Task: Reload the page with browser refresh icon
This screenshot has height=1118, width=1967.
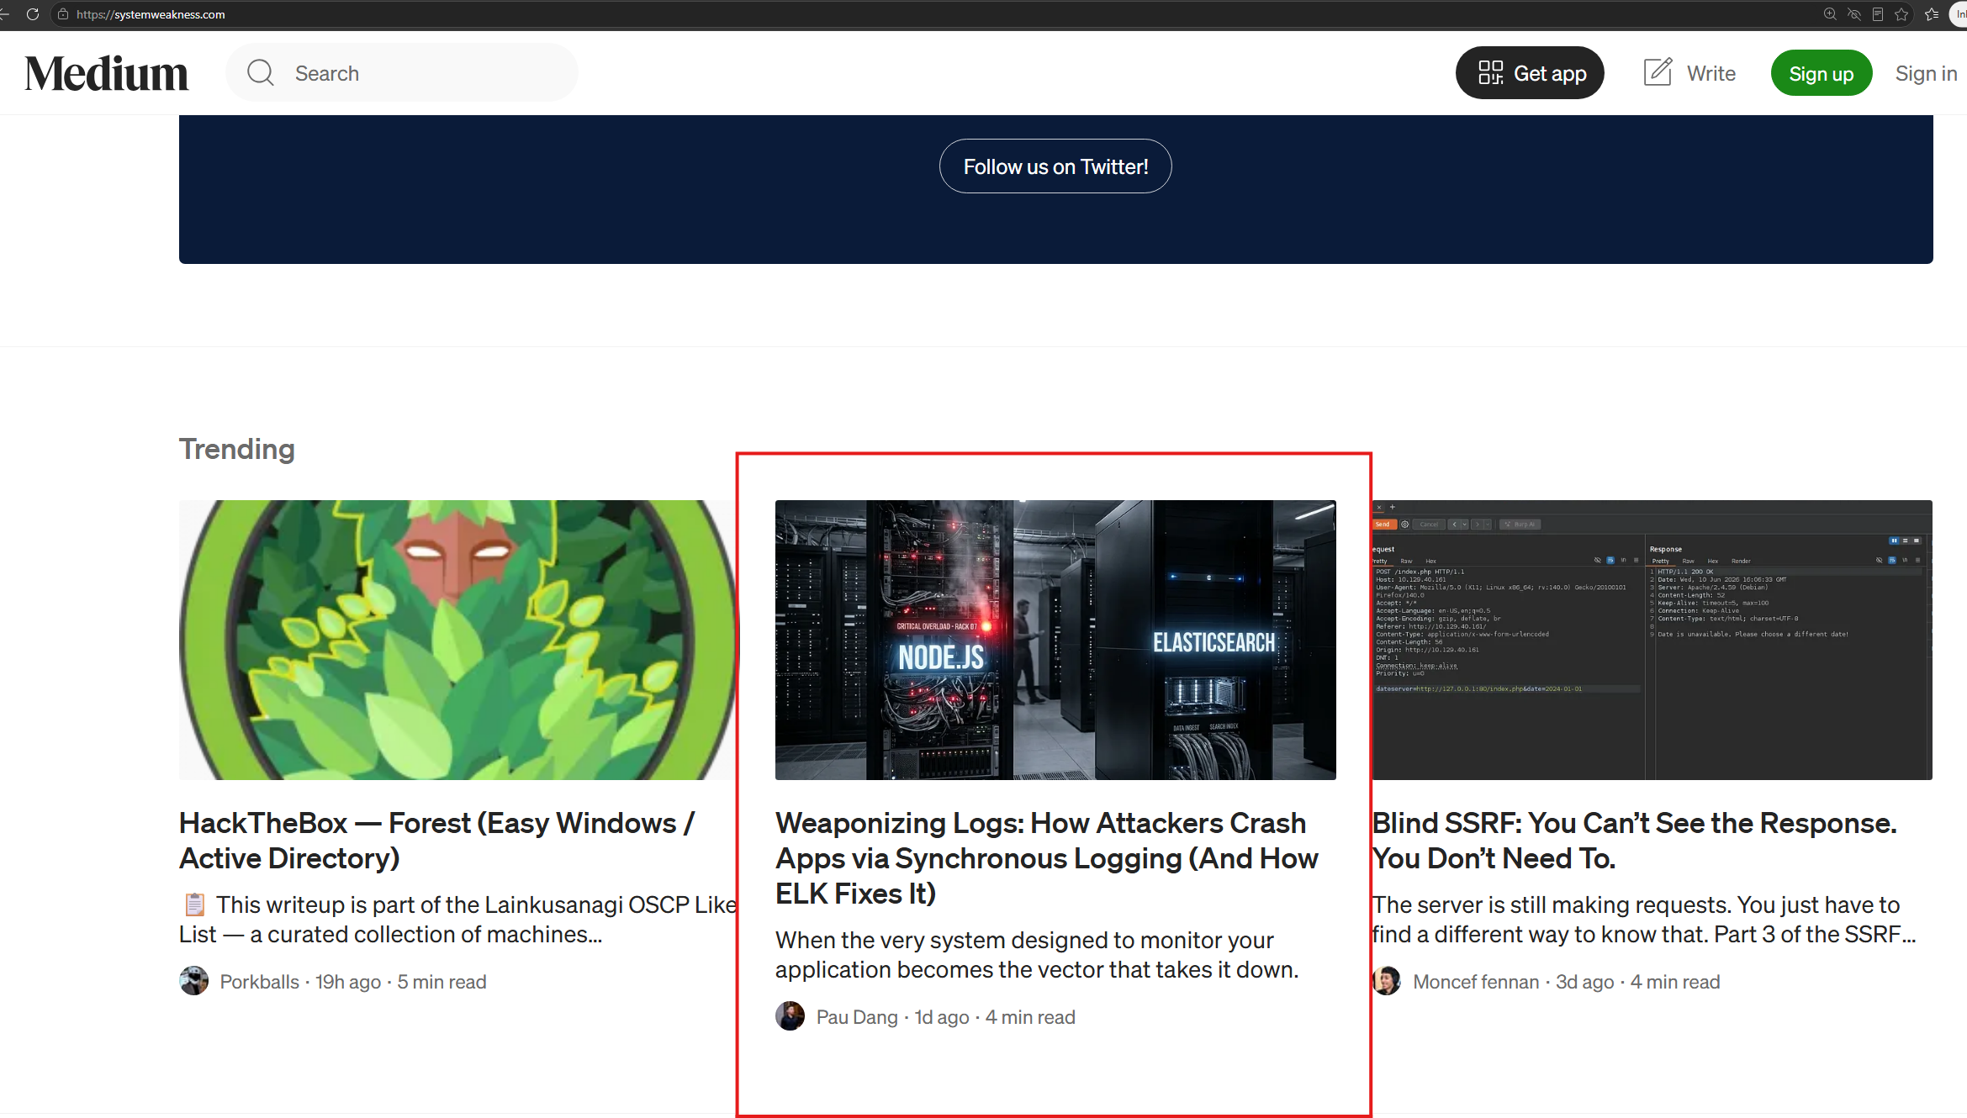Action: (33, 14)
